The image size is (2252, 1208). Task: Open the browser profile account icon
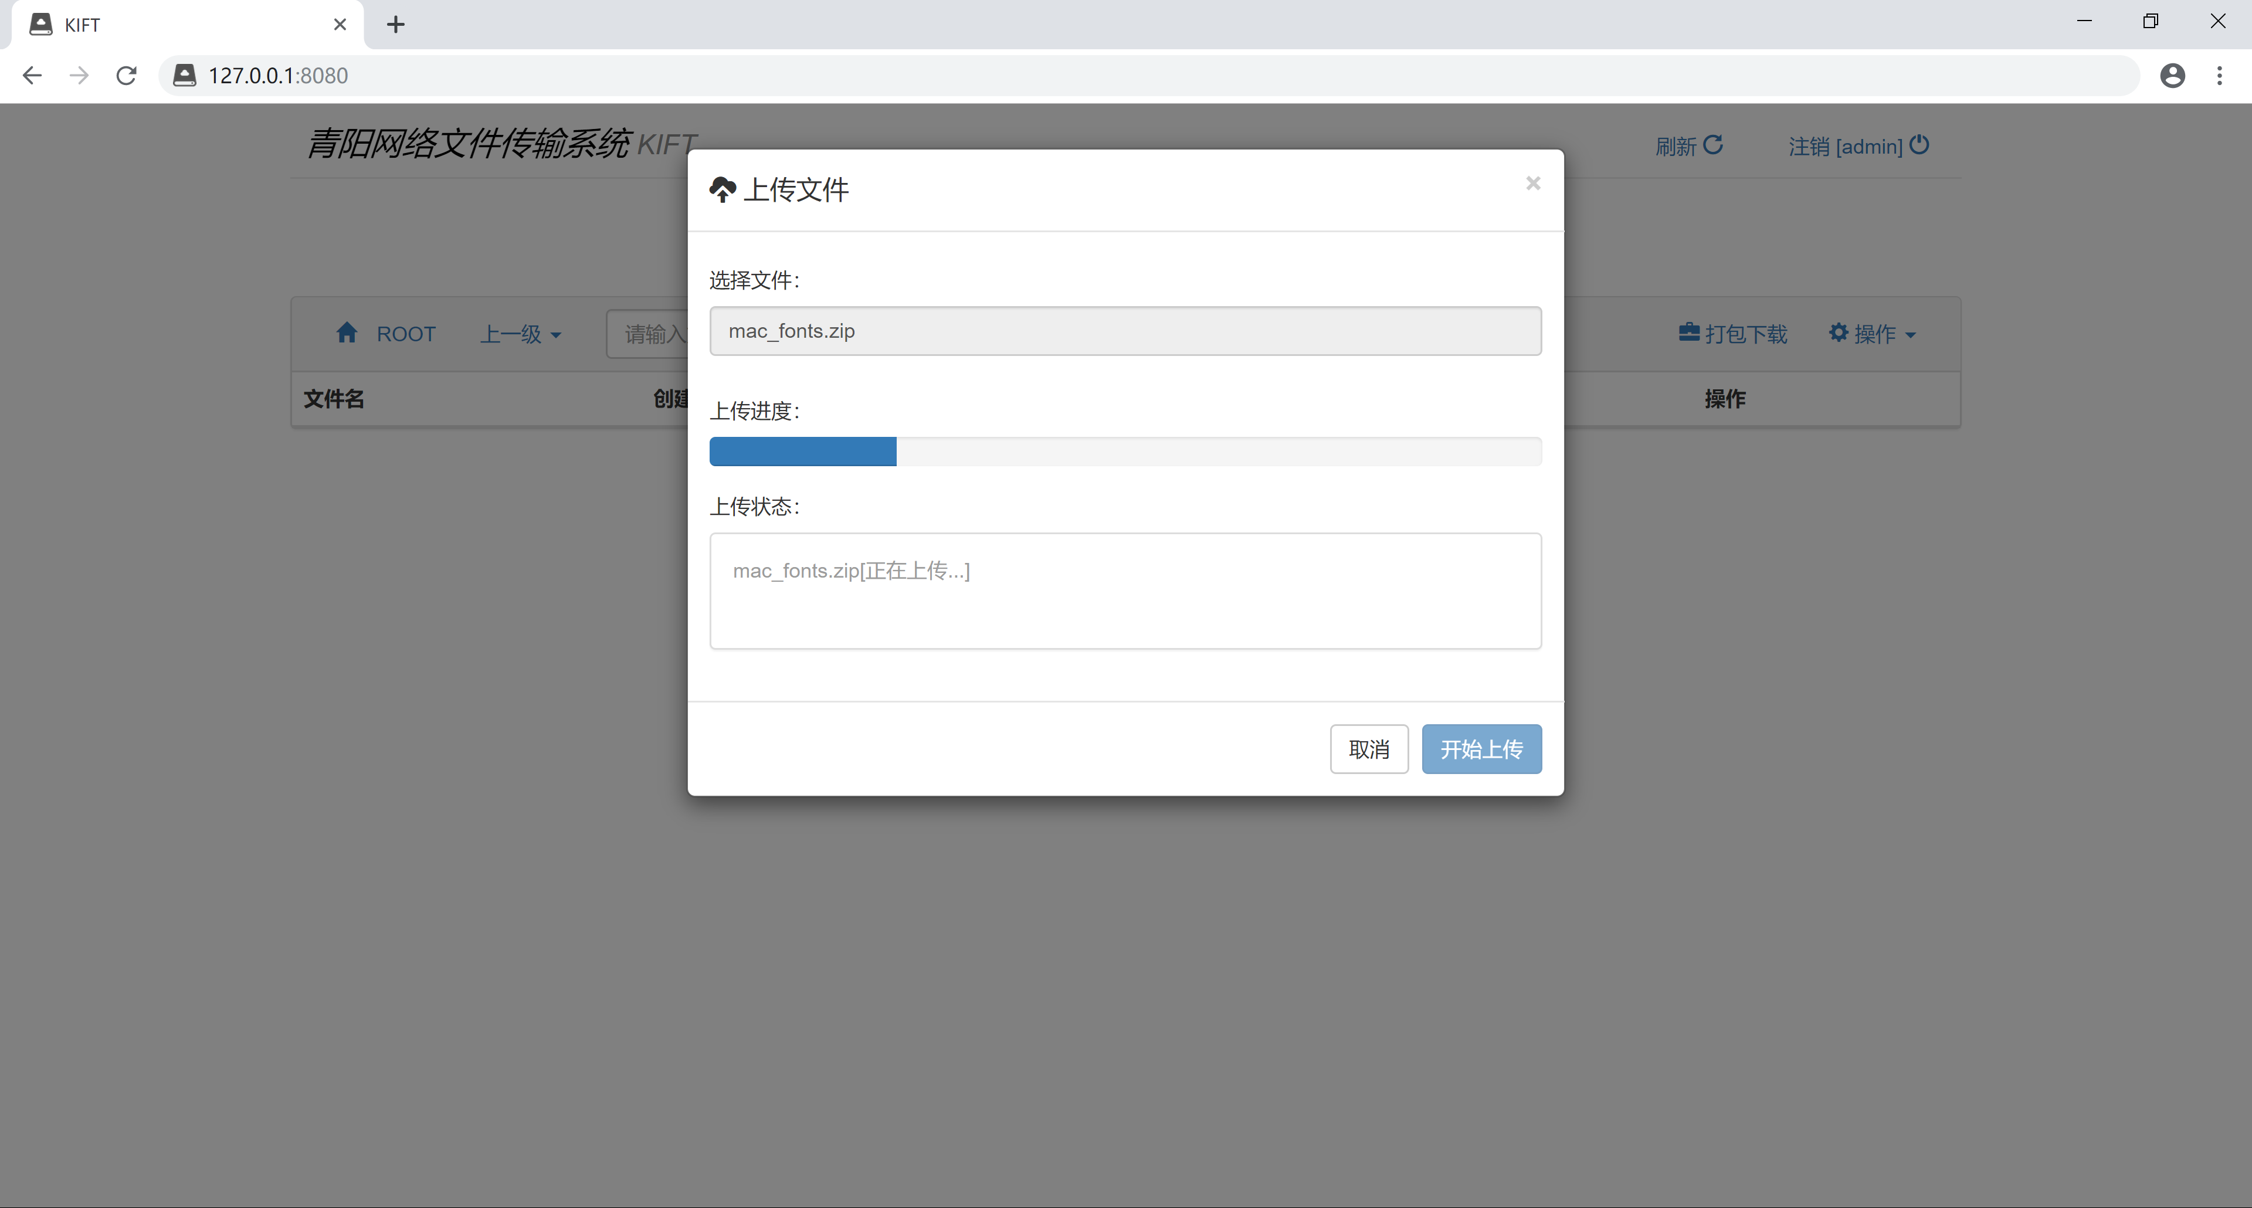(2174, 75)
